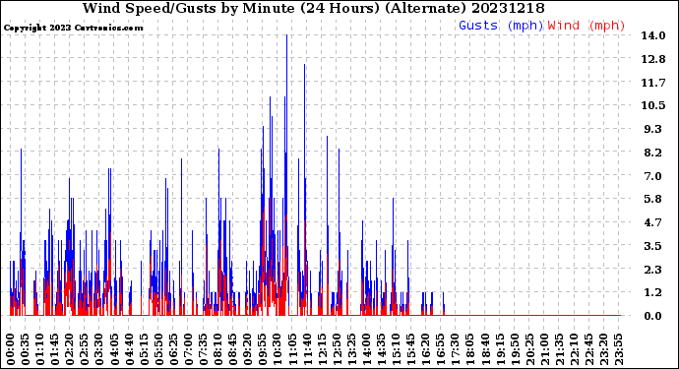
Task: Click the 12.8 y-axis label
Action: click(653, 59)
